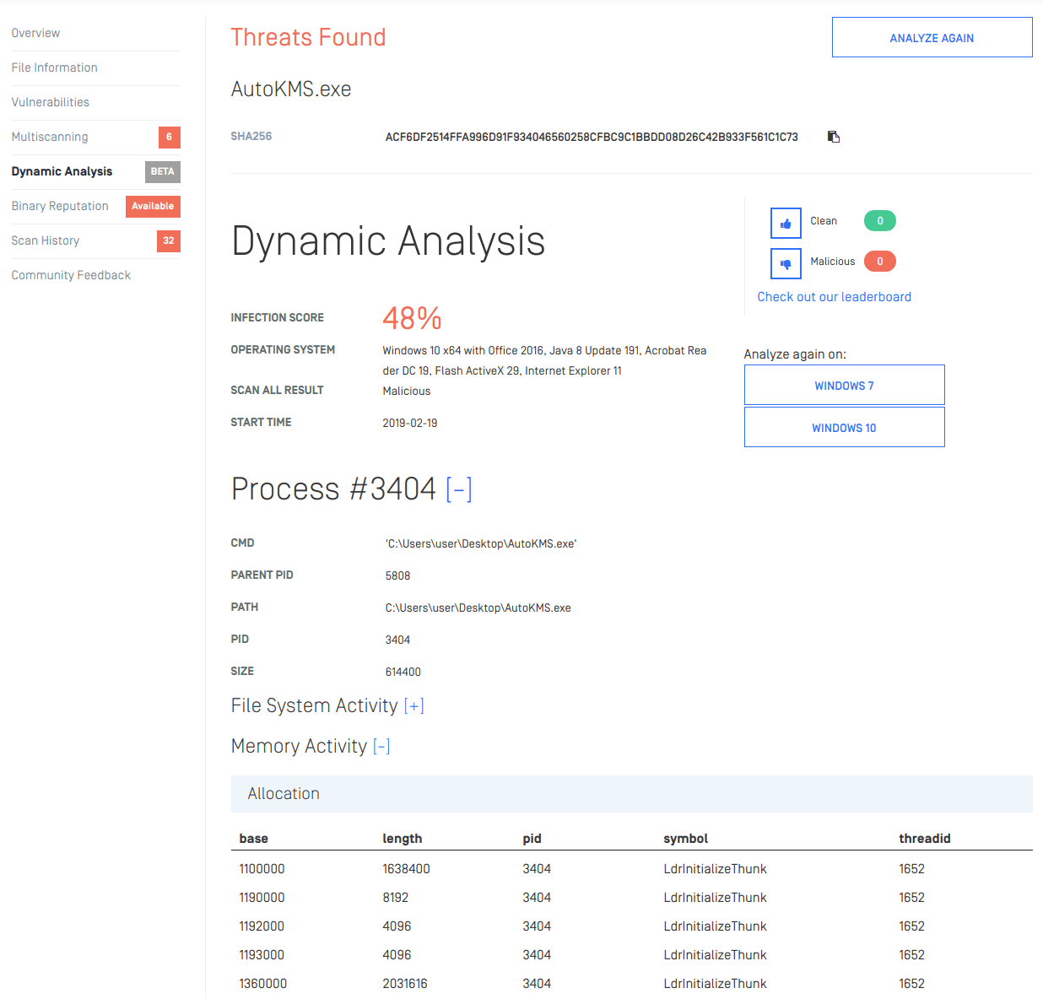Click the Parent PID value 5808
Image resolution: width=1043 pixels, height=999 pixels.
click(397, 575)
